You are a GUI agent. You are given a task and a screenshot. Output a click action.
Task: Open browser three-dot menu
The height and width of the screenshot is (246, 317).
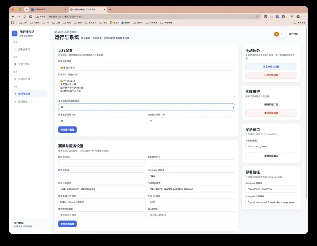304,16
